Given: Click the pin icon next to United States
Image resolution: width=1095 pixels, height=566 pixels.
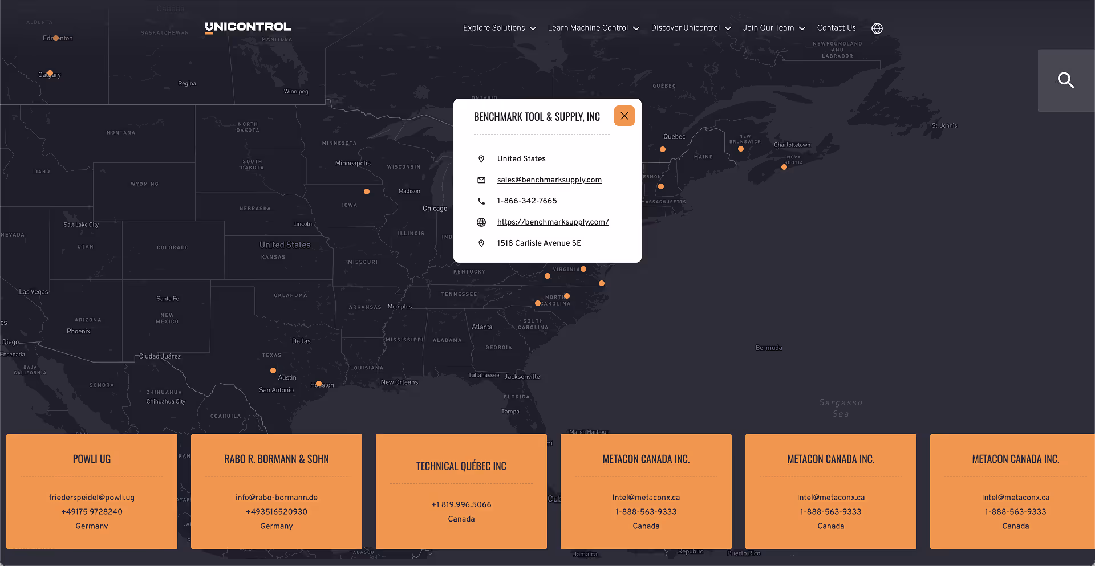Looking at the screenshot, I should 481,158.
